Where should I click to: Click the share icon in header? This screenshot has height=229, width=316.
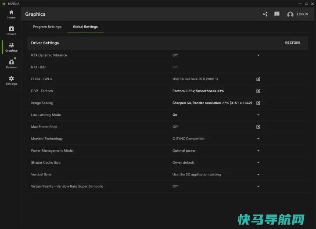(265, 14)
